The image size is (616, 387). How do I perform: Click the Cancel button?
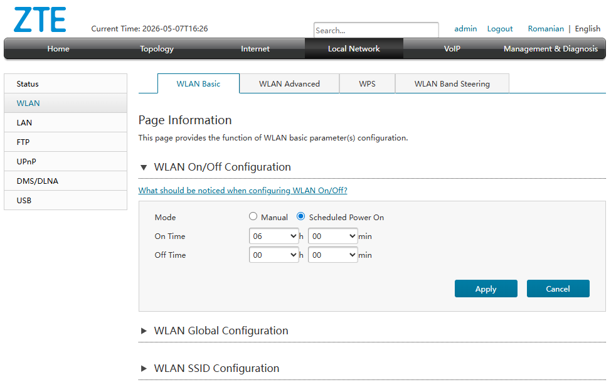click(558, 289)
